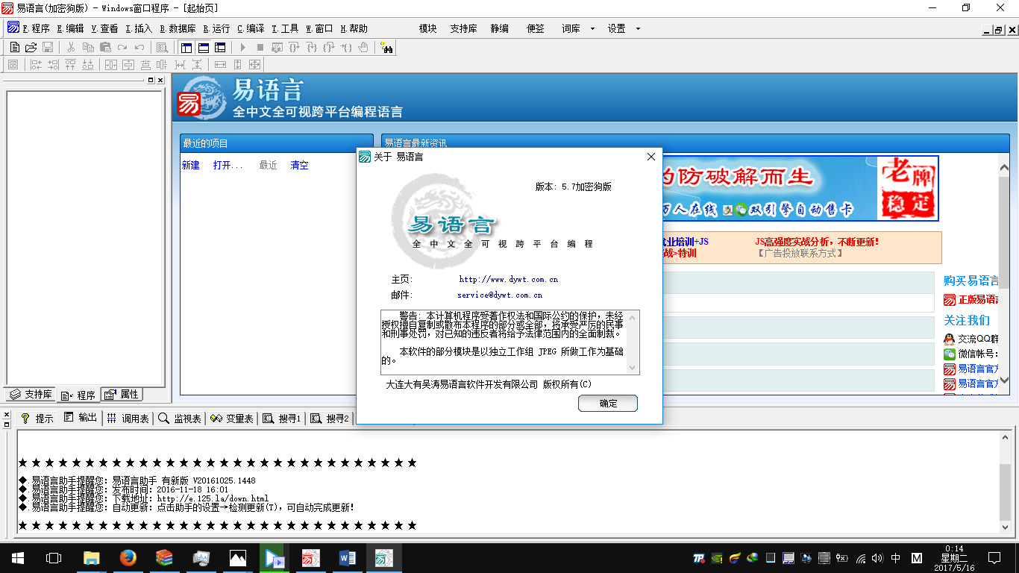The width and height of the screenshot is (1019, 573).
Task: Click the make-same-width arrows icon
Action: tap(220, 65)
